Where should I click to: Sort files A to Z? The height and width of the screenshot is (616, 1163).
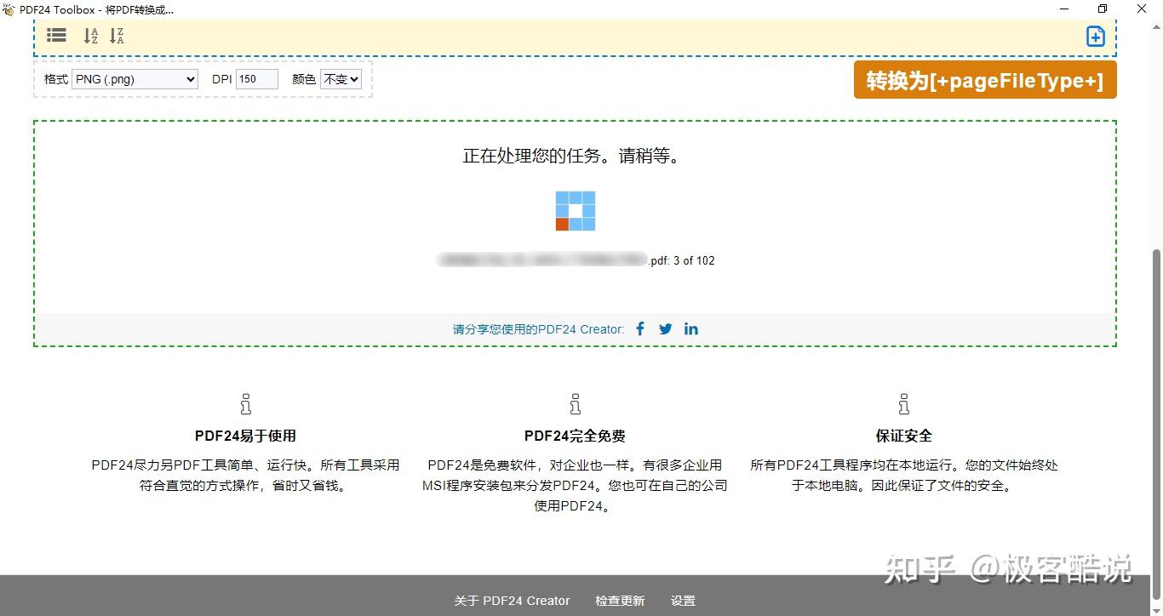click(x=90, y=36)
